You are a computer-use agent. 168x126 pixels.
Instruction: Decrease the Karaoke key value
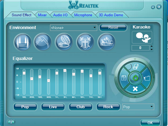pos(151,50)
